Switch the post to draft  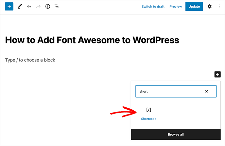[x=153, y=6]
